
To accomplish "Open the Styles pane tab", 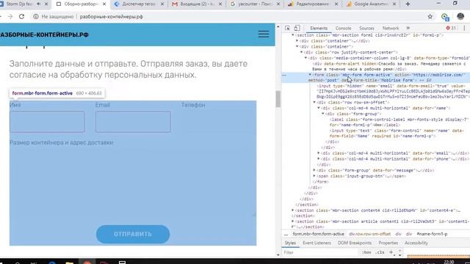I will tap(290, 243).
